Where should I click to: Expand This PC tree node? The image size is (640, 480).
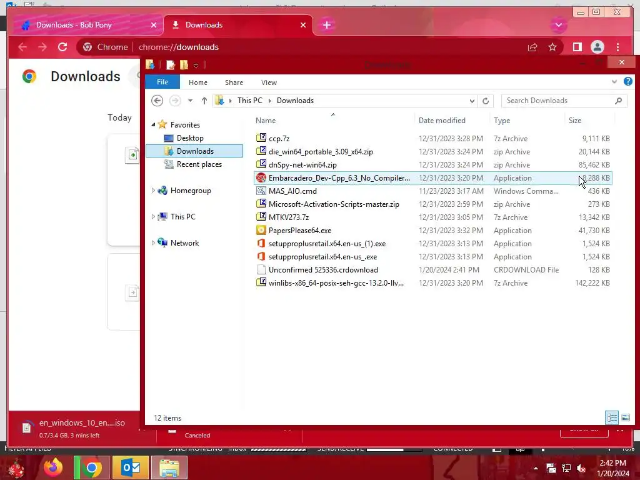154,216
